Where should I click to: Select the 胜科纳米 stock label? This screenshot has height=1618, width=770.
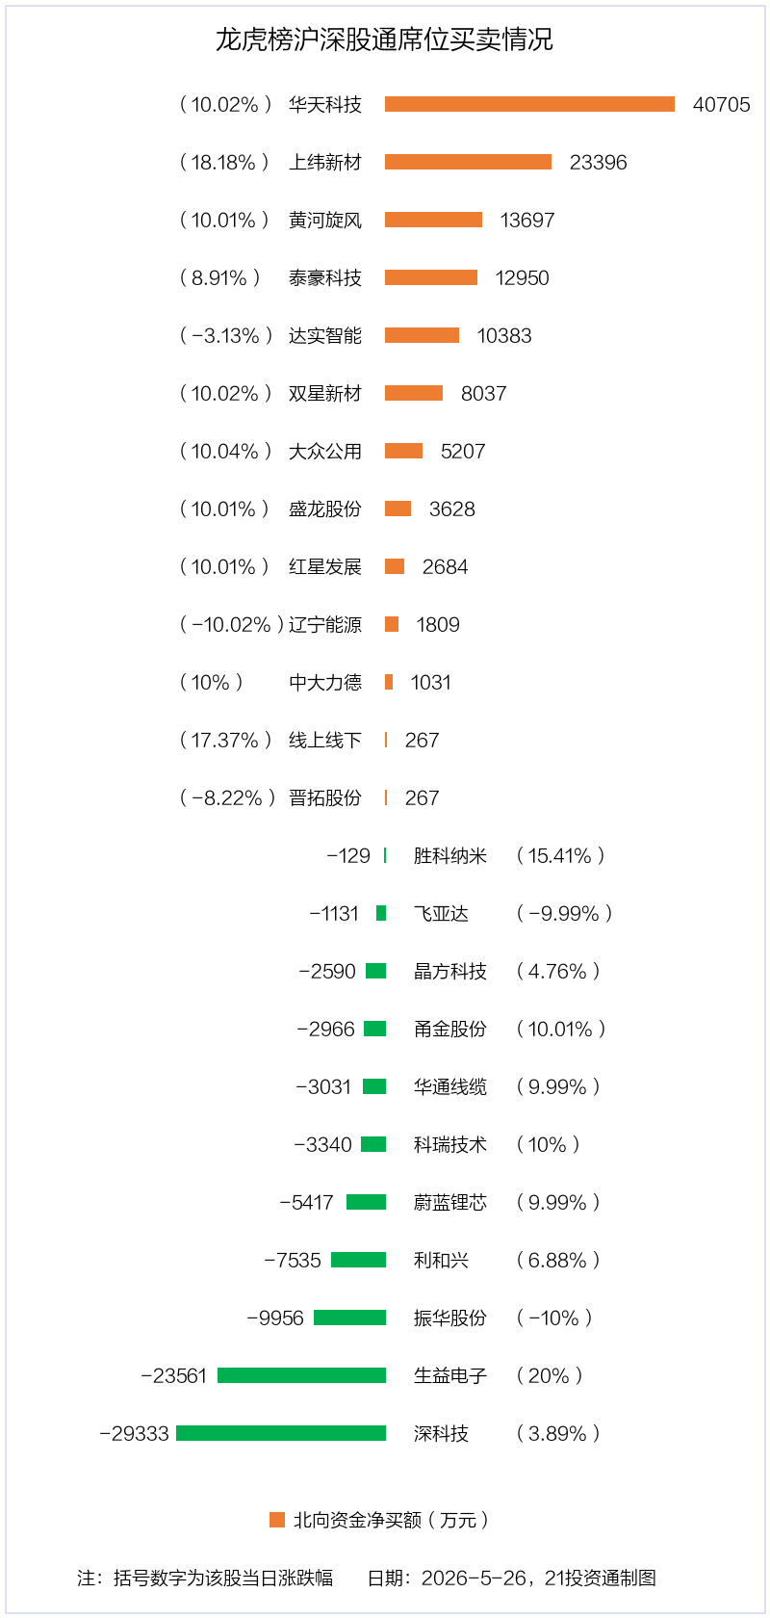point(450,855)
